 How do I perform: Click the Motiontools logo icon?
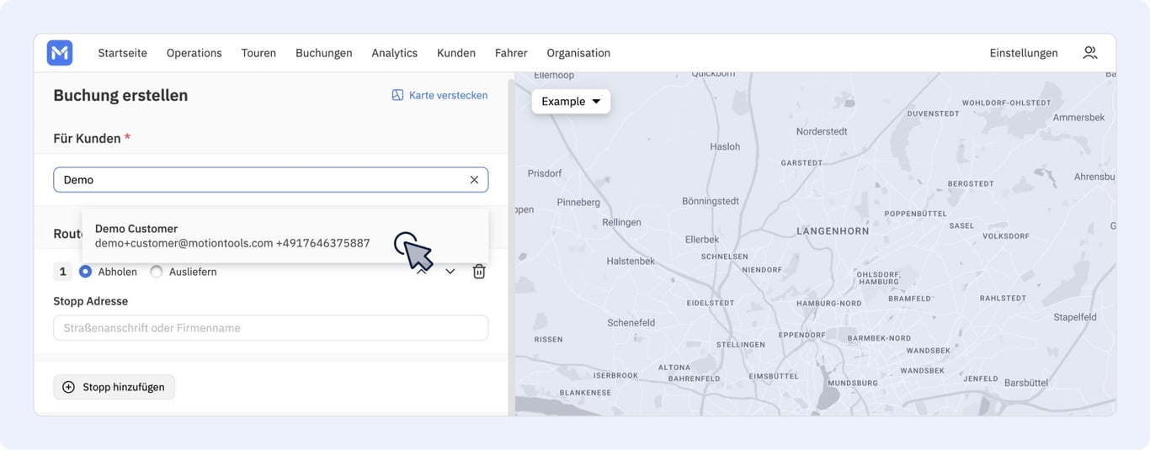pyautogui.click(x=60, y=53)
